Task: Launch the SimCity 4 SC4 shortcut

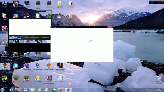Action: (x=49, y=79)
